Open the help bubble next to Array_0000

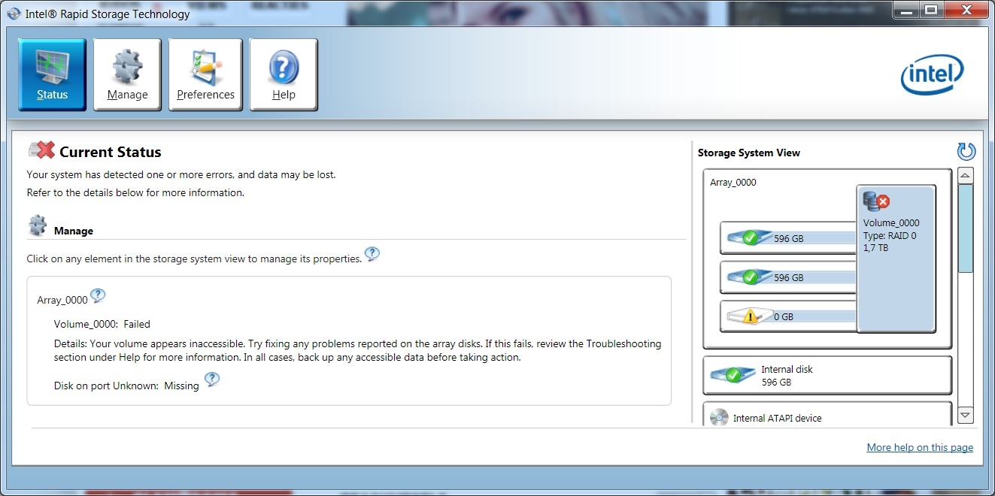pos(98,295)
